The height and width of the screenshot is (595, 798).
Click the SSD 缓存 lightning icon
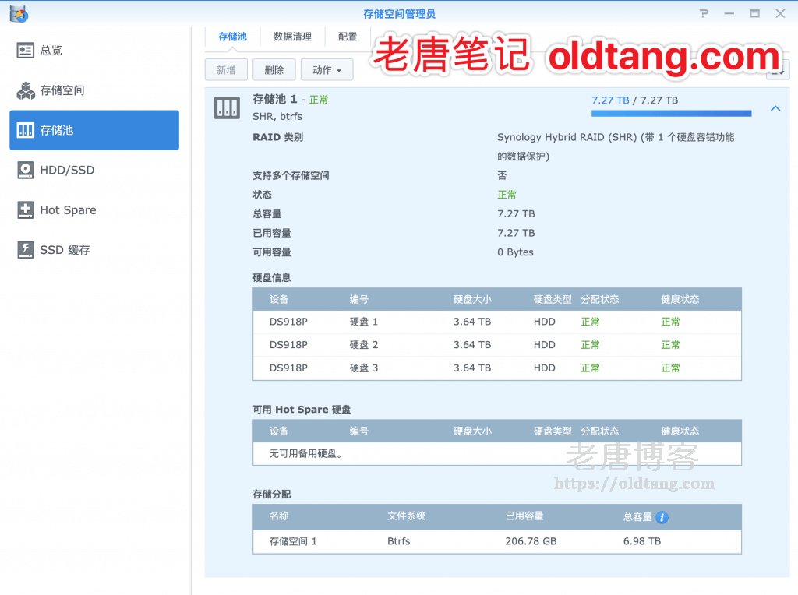tap(25, 250)
